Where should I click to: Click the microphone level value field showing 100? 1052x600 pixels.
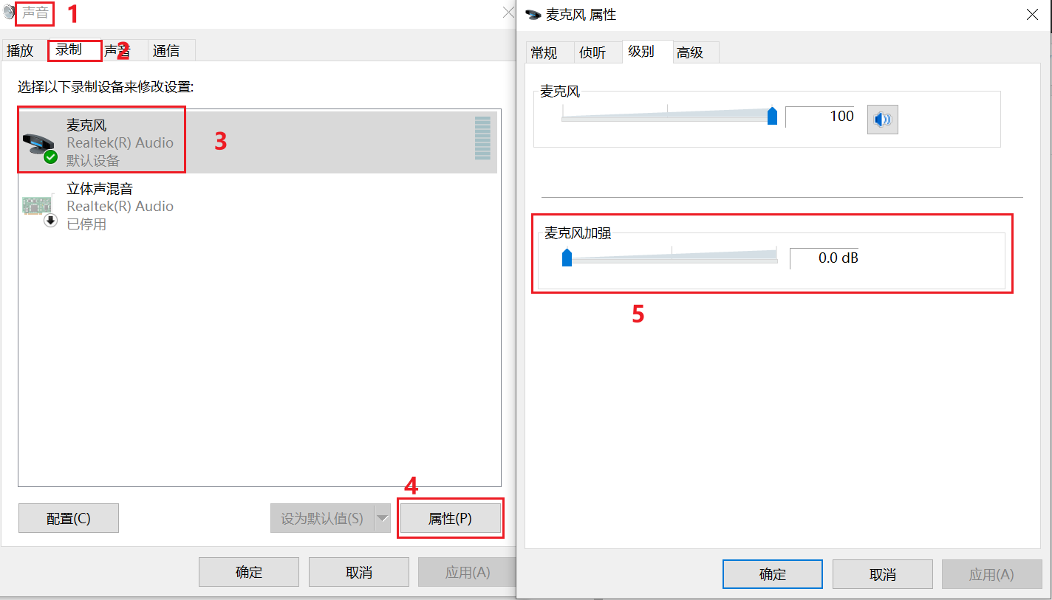(820, 117)
